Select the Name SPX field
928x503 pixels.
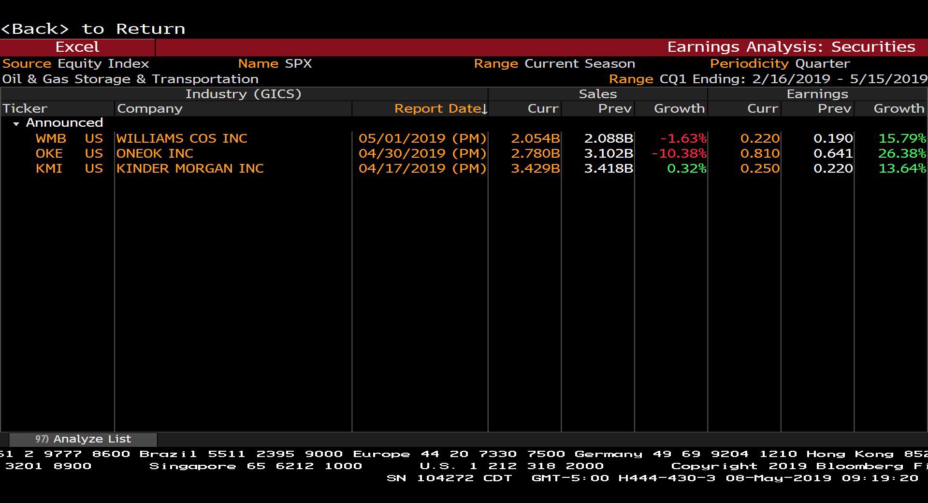coord(275,63)
